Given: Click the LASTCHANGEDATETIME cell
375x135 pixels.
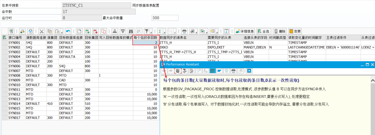Looking at the screenshot, I should pyautogui.click(x=307, y=47).
